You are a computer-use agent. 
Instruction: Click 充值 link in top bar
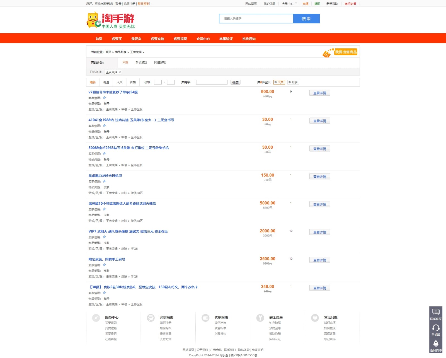coord(306,4)
